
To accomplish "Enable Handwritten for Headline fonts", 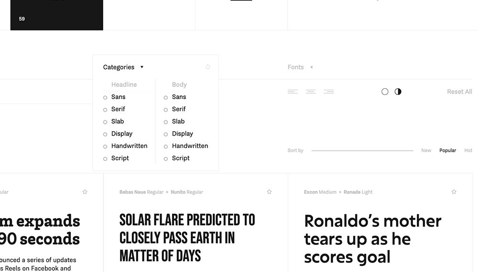I will coord(106,146).
